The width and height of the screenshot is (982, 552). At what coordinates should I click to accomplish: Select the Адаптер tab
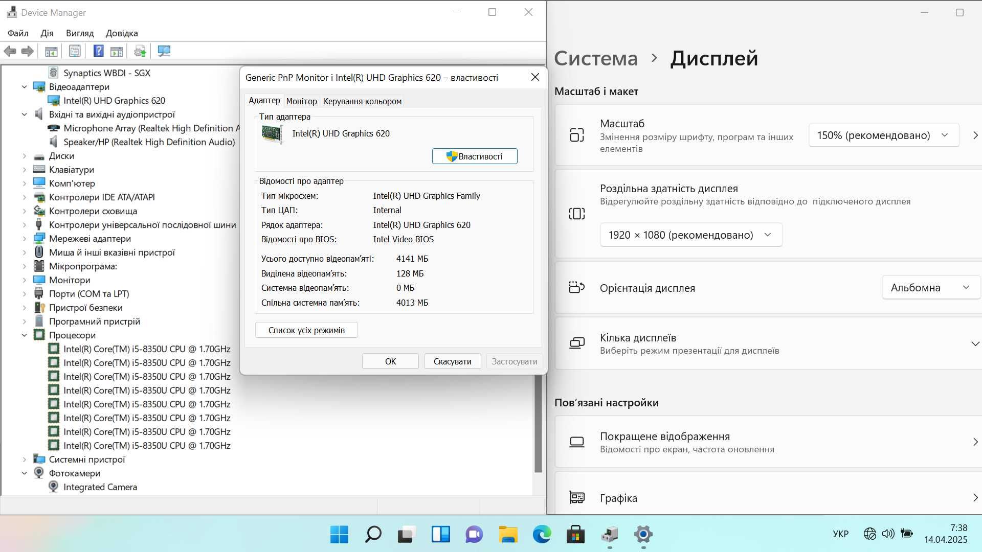coord(264,101)
